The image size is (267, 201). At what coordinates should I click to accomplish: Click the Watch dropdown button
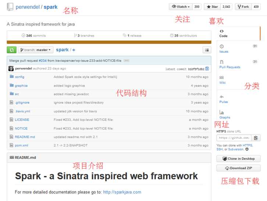pos(181,7)
